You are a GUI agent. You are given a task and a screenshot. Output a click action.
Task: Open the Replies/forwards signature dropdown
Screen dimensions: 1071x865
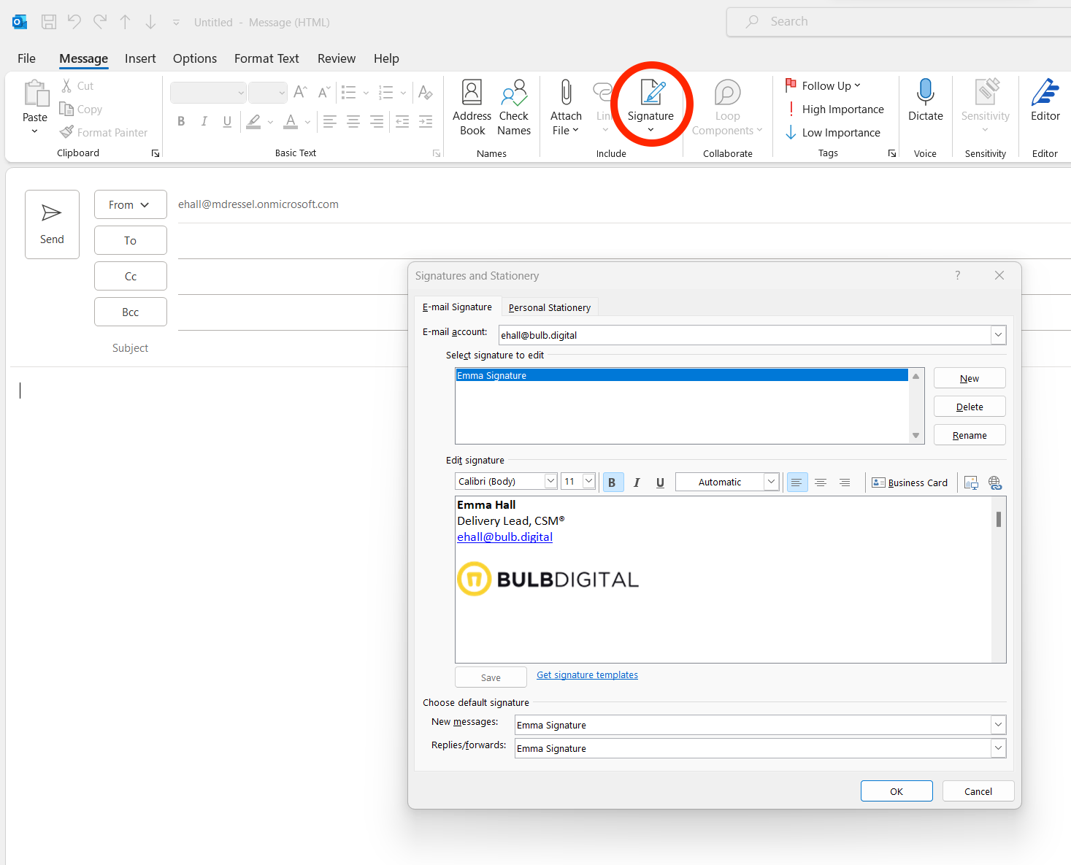[997, 747]
